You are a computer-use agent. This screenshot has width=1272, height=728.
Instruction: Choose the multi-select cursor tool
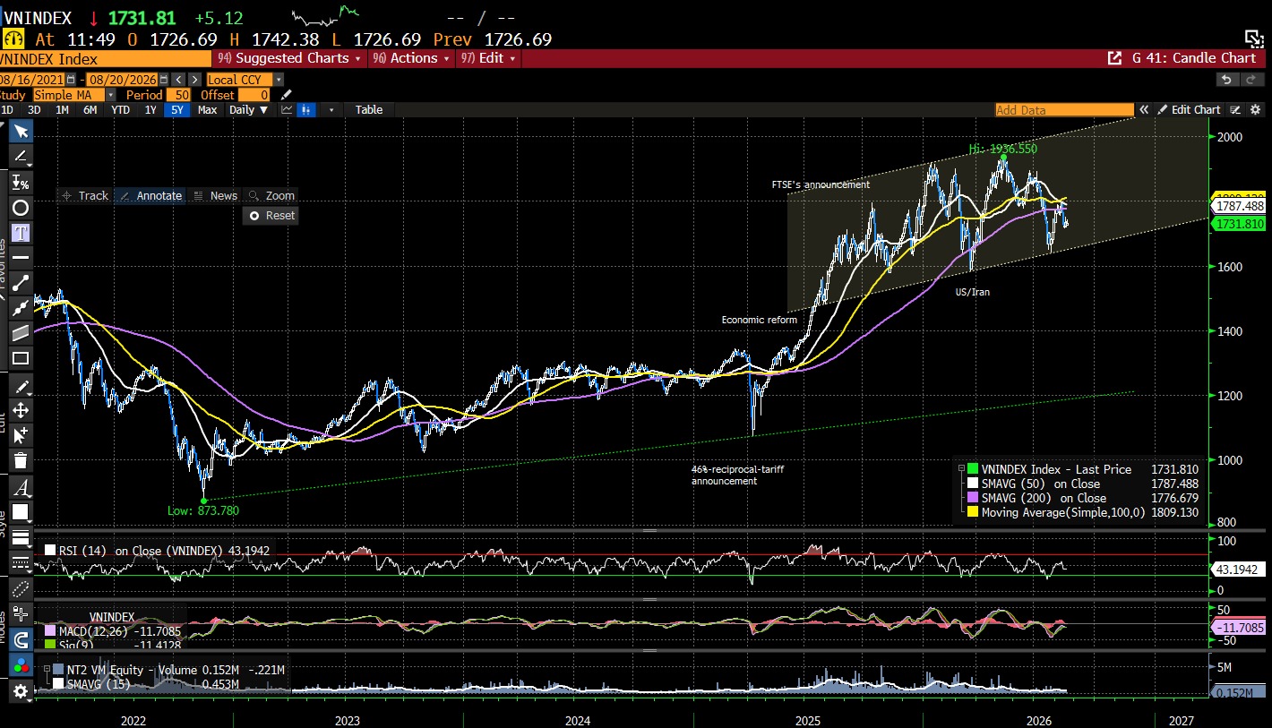(x=20, y=435)
